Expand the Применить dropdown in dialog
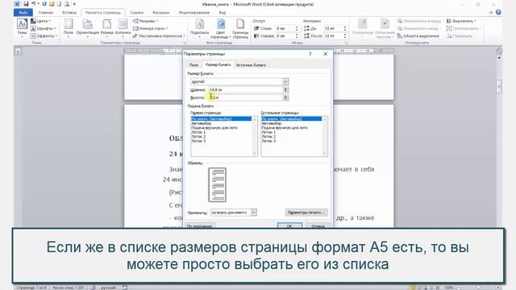The height and width of the screenshot is (290, 516). pos(253,213)
